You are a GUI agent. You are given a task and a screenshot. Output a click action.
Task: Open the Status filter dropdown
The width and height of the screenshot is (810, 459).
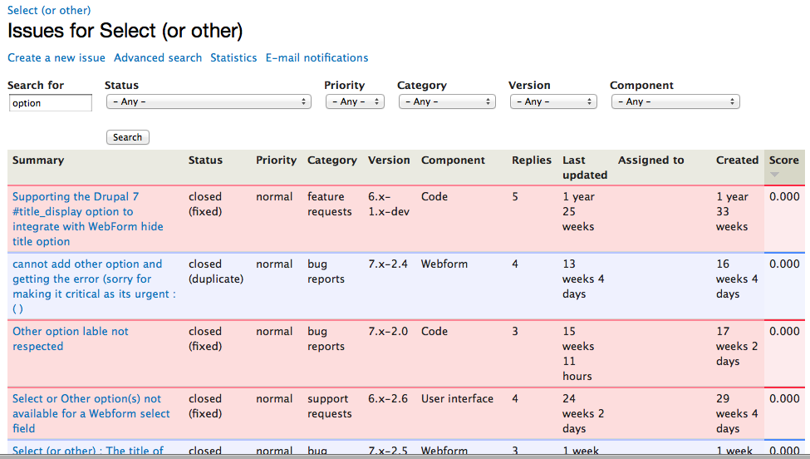(x=209, y=101)
